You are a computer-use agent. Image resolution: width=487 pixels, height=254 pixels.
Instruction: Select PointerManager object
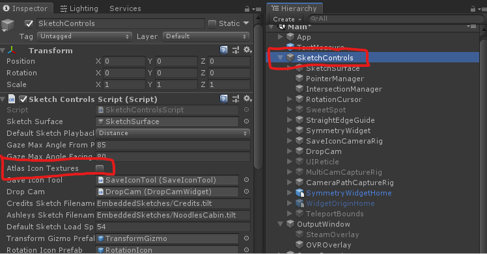tap(335, 79)
